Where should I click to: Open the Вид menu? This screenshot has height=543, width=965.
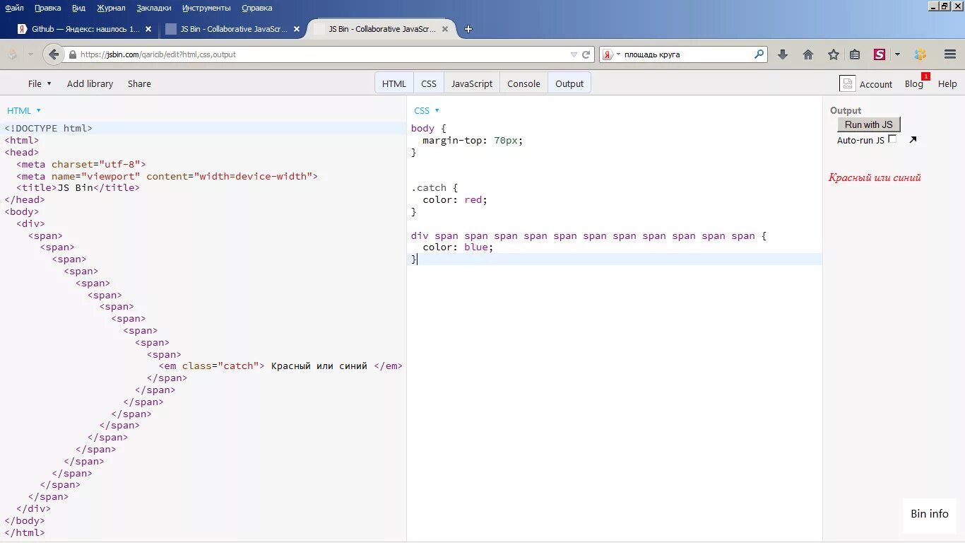[x=78, y=8]
